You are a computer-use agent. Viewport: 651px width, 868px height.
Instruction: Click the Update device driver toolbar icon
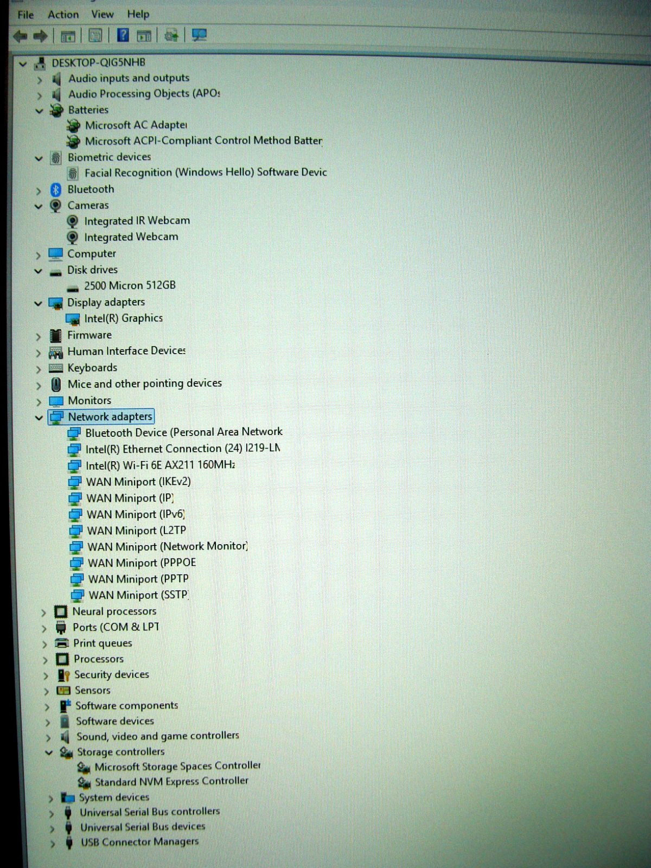tap(171, 36)
